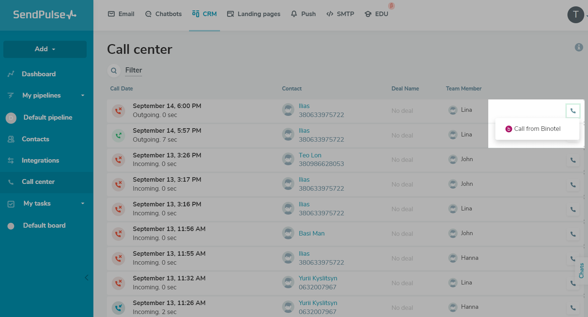Click the user avatar icon in top right
This screenshot has width=588, height=317.
coord(575,15)
